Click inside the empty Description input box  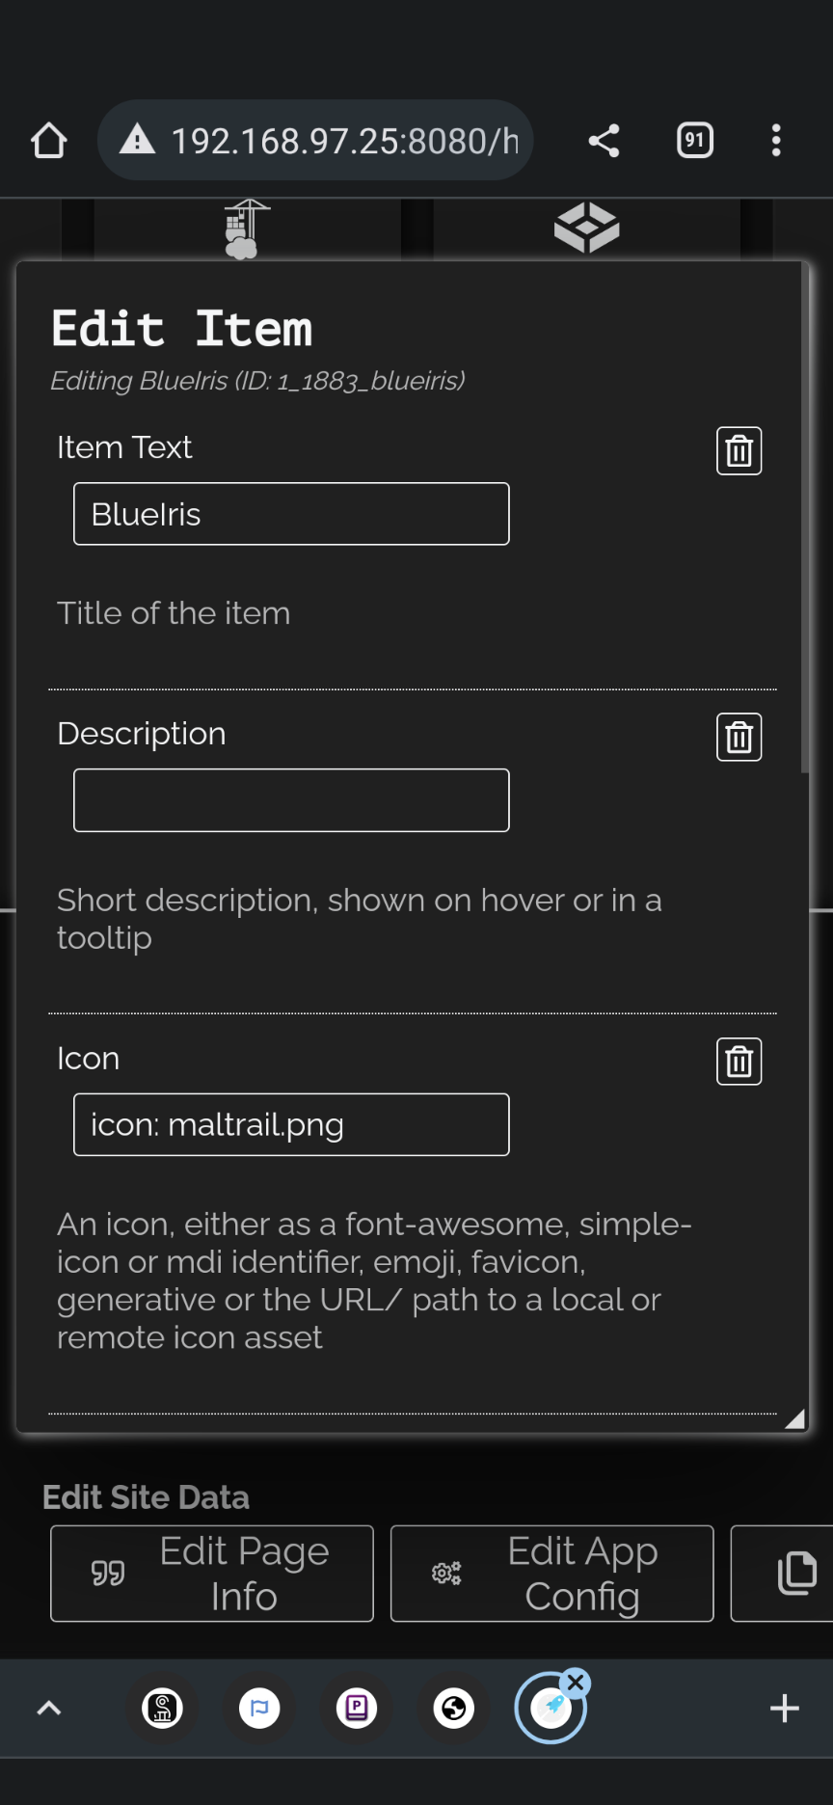tap(290, 799)
